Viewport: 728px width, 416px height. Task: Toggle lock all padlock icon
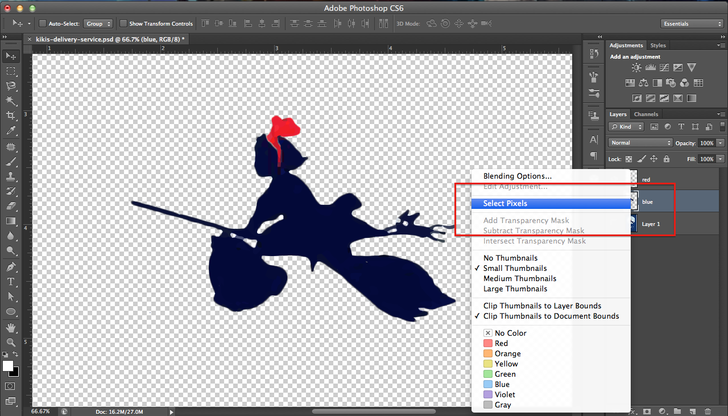coord(666,159)
